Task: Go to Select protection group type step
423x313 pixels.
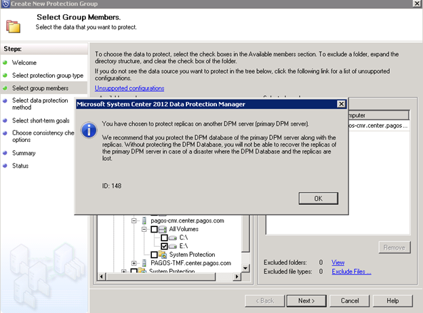Action: 47,76
